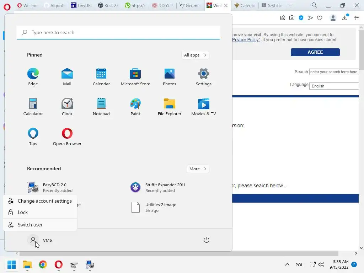Screen dimensions: 364x273
Task: Switch to the TinyURL tab
Action: pos(81,5)
